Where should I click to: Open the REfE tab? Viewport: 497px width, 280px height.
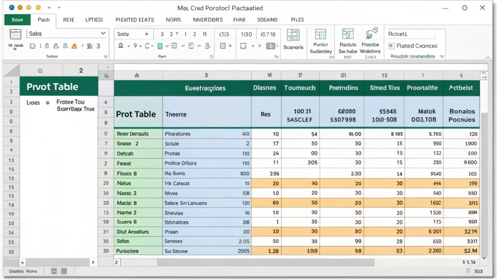68,19
